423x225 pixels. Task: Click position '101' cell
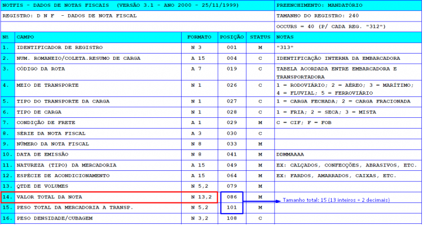(x=232, y=208)
